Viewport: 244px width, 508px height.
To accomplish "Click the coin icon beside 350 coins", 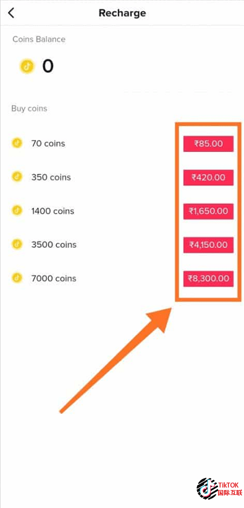I will pos(17,177).
